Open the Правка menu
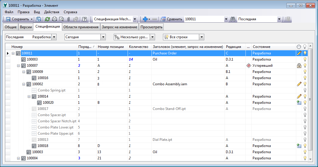 point(24,12)
